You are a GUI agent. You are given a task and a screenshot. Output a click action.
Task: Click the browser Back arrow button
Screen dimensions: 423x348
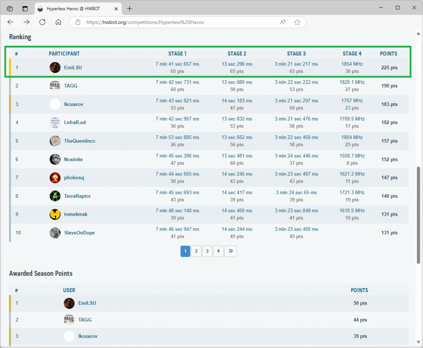(11, 22)
